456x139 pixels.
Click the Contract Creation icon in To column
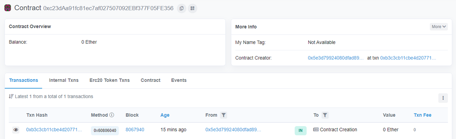coord(316,130)
